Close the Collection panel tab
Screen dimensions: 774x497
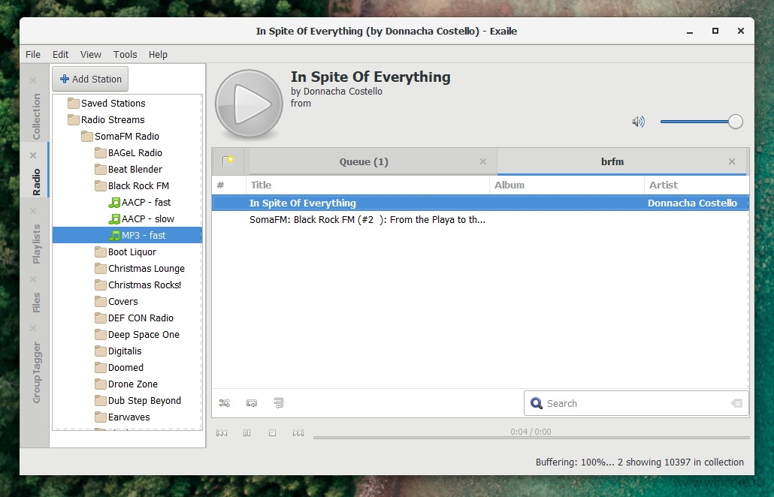click(33, 80)
